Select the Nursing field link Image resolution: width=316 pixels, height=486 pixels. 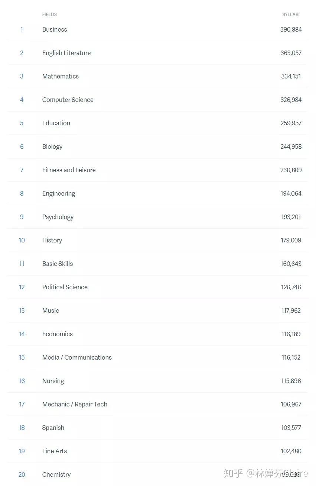coord(53,381)
